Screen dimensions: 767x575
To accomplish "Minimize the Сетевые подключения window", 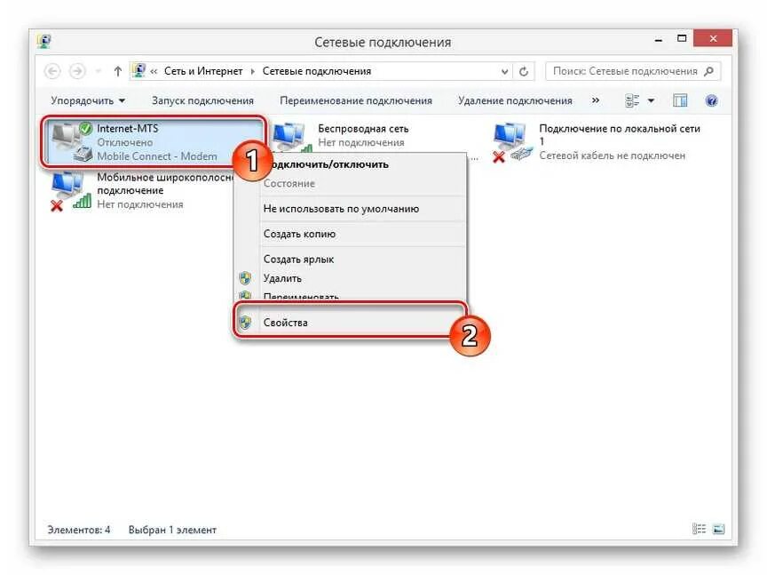I will (659, 39).
